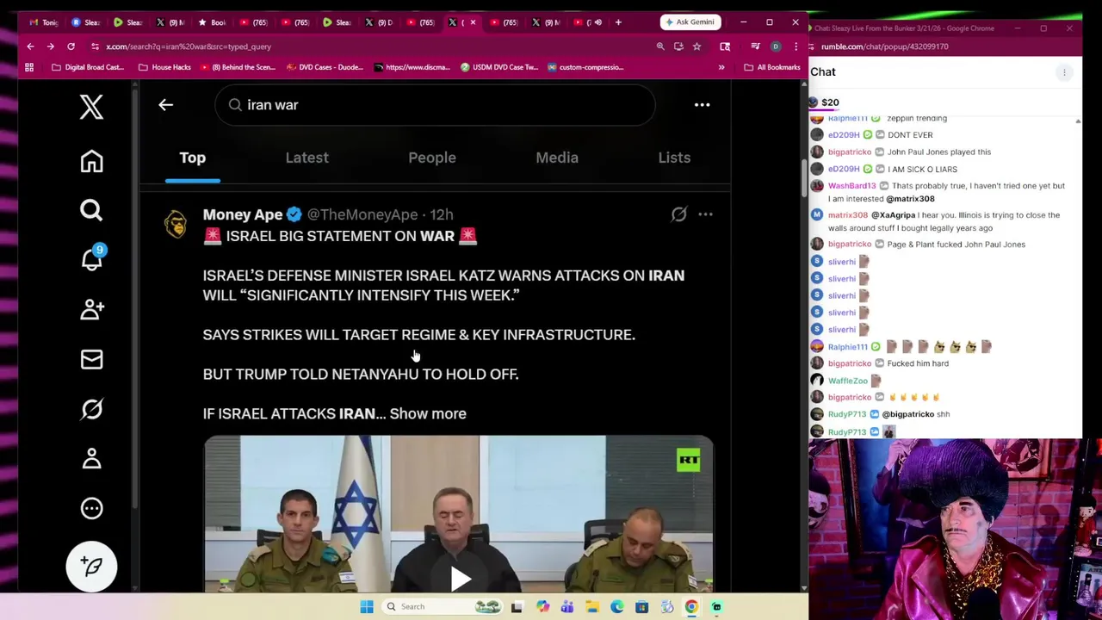Click the iran war search field

coord(435,105)
